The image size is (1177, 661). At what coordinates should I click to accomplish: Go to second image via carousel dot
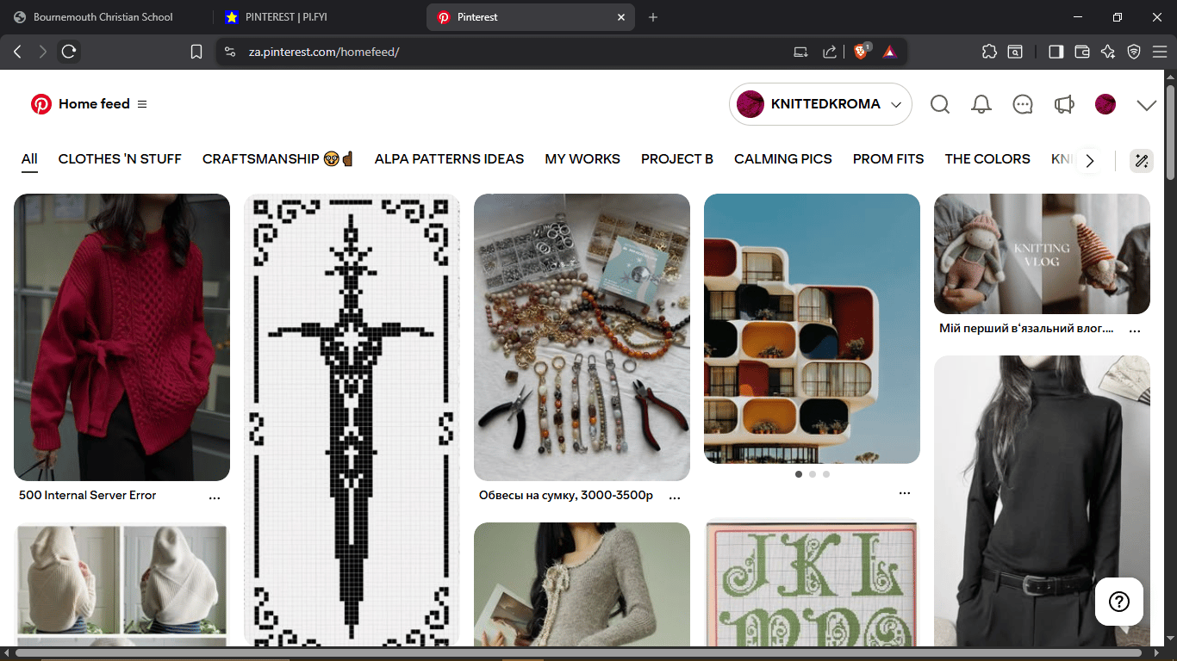click(813, 474)
